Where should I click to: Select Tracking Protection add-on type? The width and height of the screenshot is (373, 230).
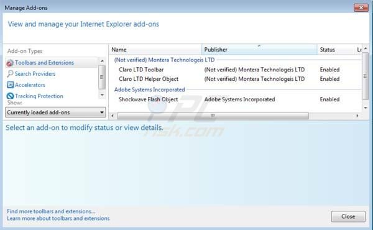pyautogui.click(x=39, y=96)
